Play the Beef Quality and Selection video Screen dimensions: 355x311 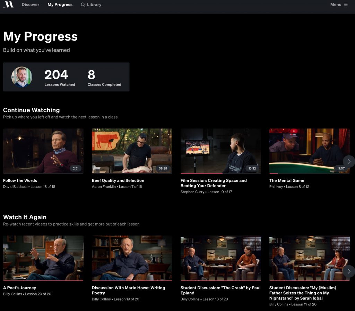(x=132, y=151)
